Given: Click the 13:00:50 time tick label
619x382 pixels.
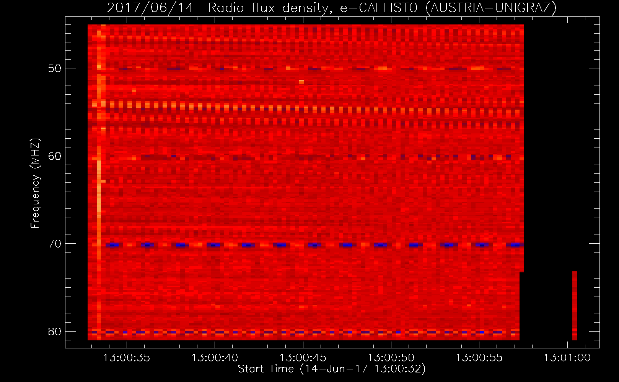Looking at the screenshot, I should (x=391, y=358).
